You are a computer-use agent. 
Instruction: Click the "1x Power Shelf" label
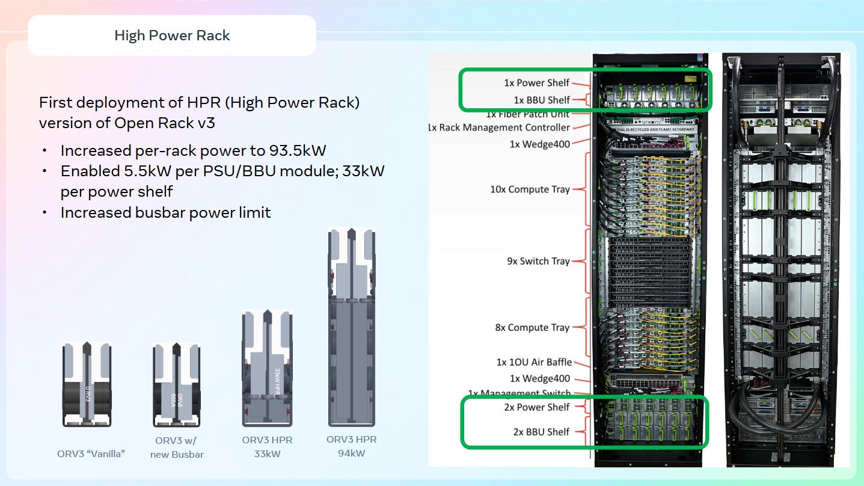pyautogui.click(x=536, y=83)
